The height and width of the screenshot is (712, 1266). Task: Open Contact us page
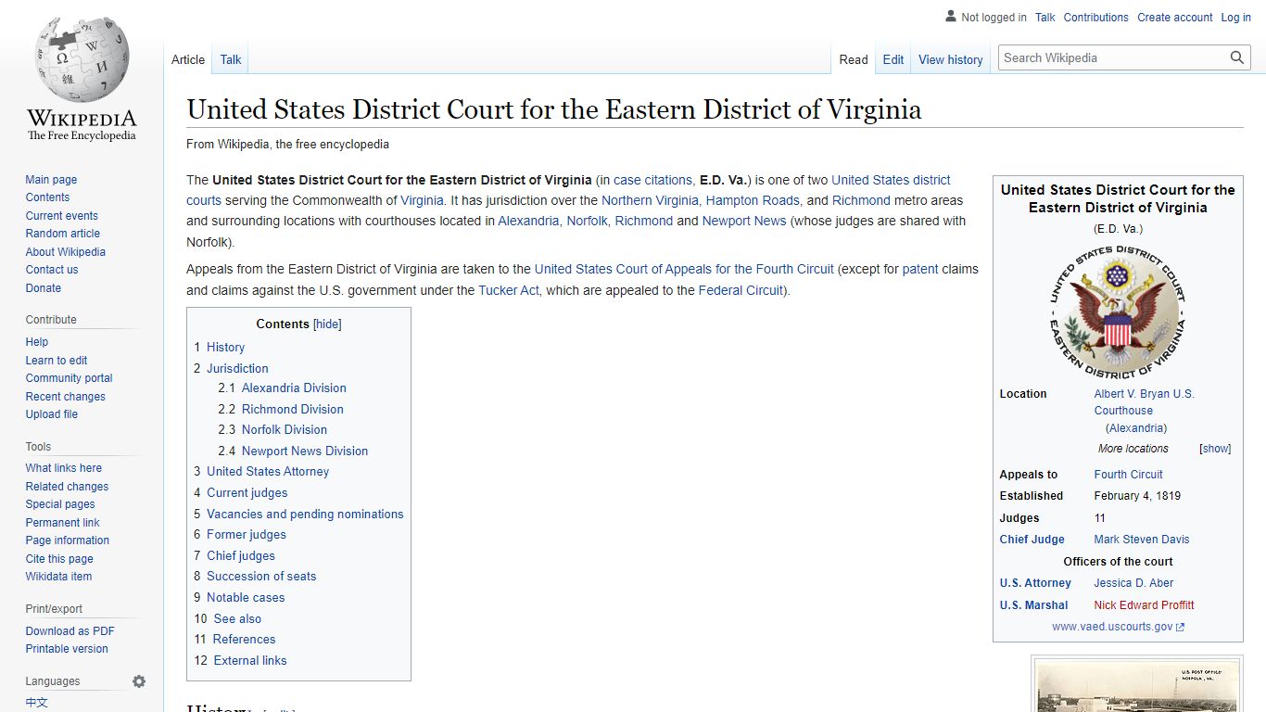pos(52,270)
